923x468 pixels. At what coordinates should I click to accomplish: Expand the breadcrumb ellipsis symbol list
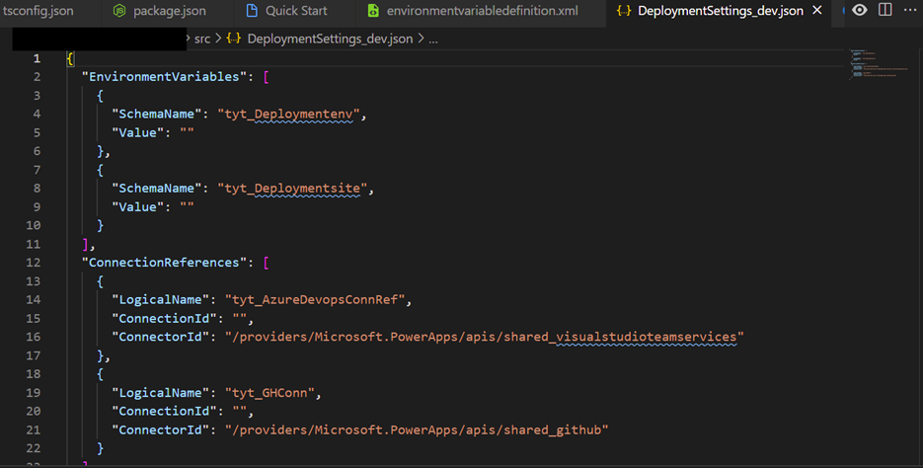434,39
